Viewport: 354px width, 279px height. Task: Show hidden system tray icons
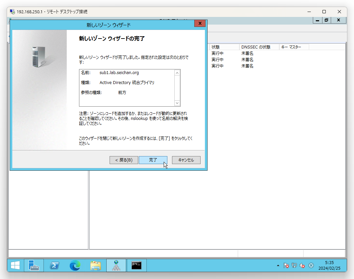(278, 265)
